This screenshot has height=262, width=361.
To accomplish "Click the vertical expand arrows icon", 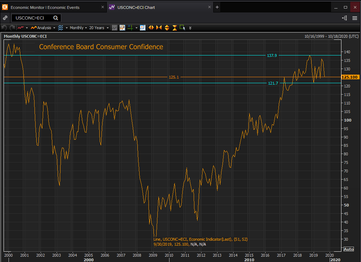I will 167,28.
